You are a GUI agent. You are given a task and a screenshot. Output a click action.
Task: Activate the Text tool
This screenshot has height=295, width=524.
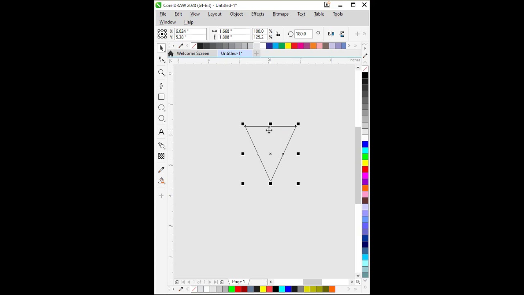pyautogui.click(x=161, y=132)
